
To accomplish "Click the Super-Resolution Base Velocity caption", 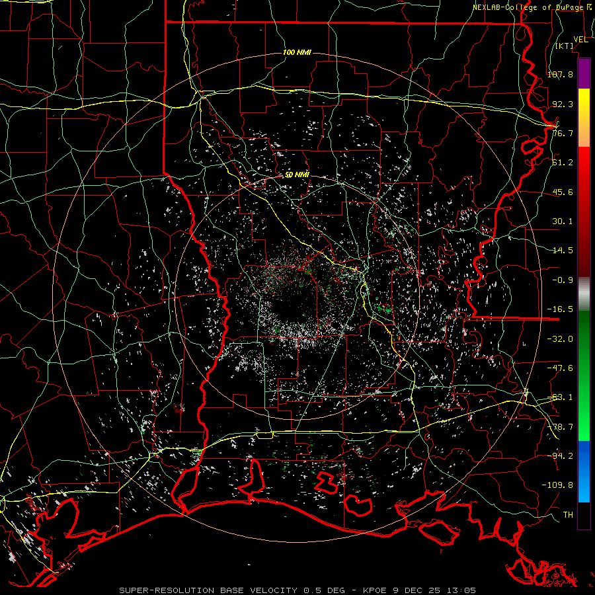I will click(297, 590).
